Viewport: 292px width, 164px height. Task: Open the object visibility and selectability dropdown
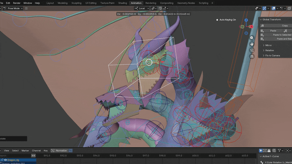(258, 8)
